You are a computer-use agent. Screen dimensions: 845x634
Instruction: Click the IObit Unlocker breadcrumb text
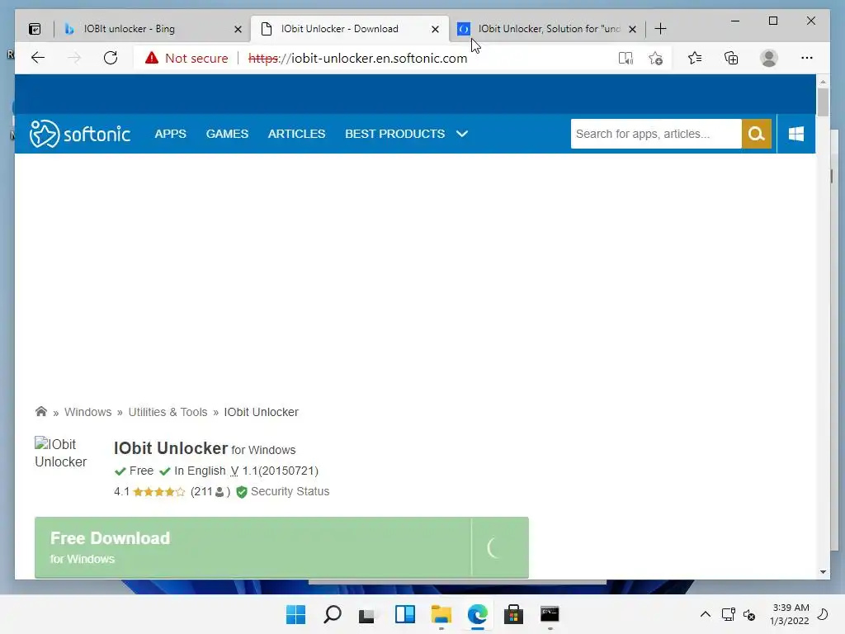[261, 412]
